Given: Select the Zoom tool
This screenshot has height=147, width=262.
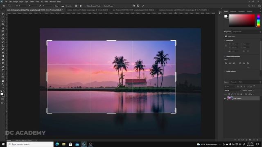Looking at the screenshot, I should pos(3,85).
